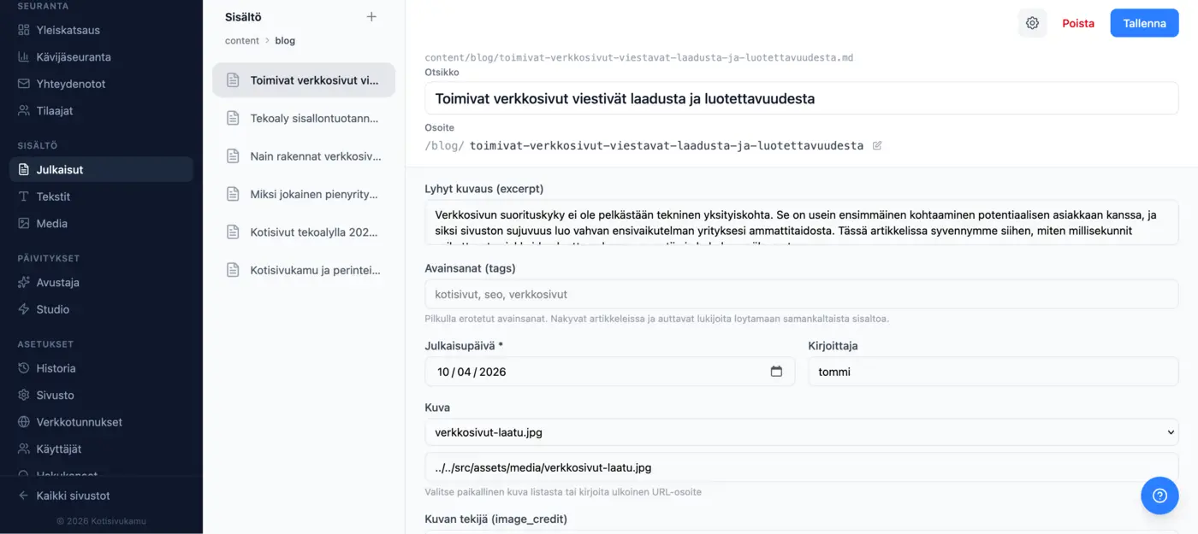Open Tilaajat subscribers page
The image size is (1198, 534).
[101, 111]
